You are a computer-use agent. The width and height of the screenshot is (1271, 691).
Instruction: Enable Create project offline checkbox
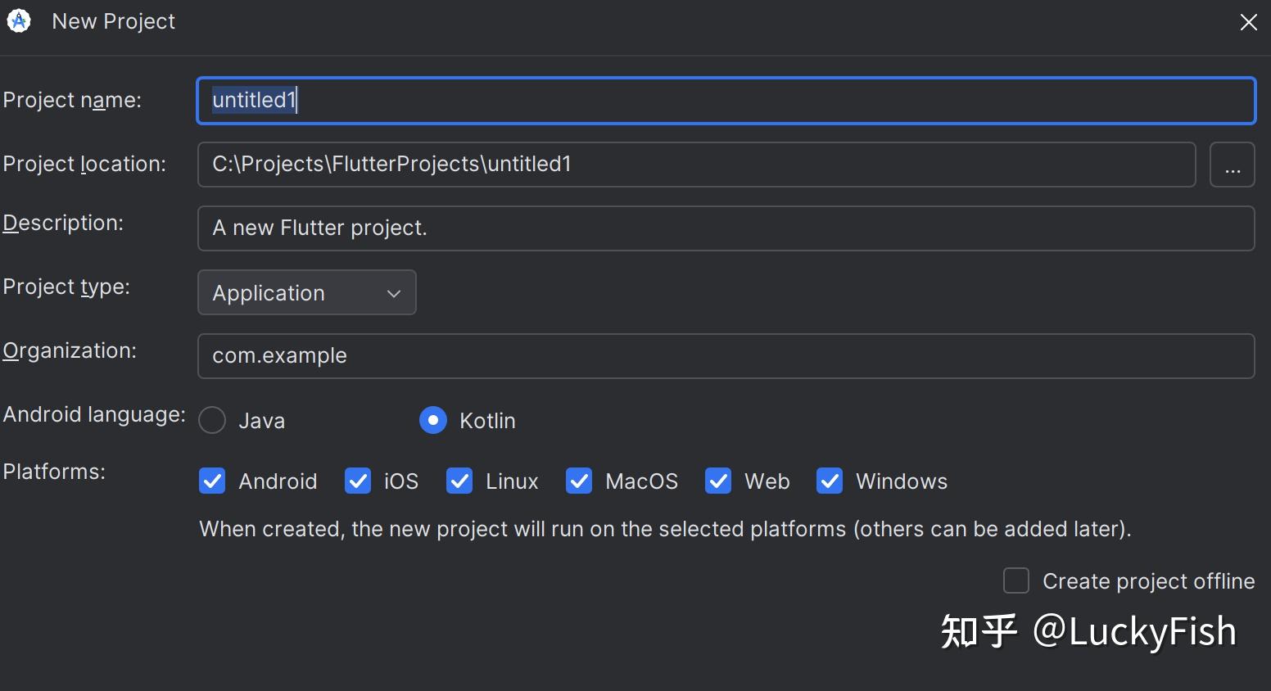click(1016, 580)
